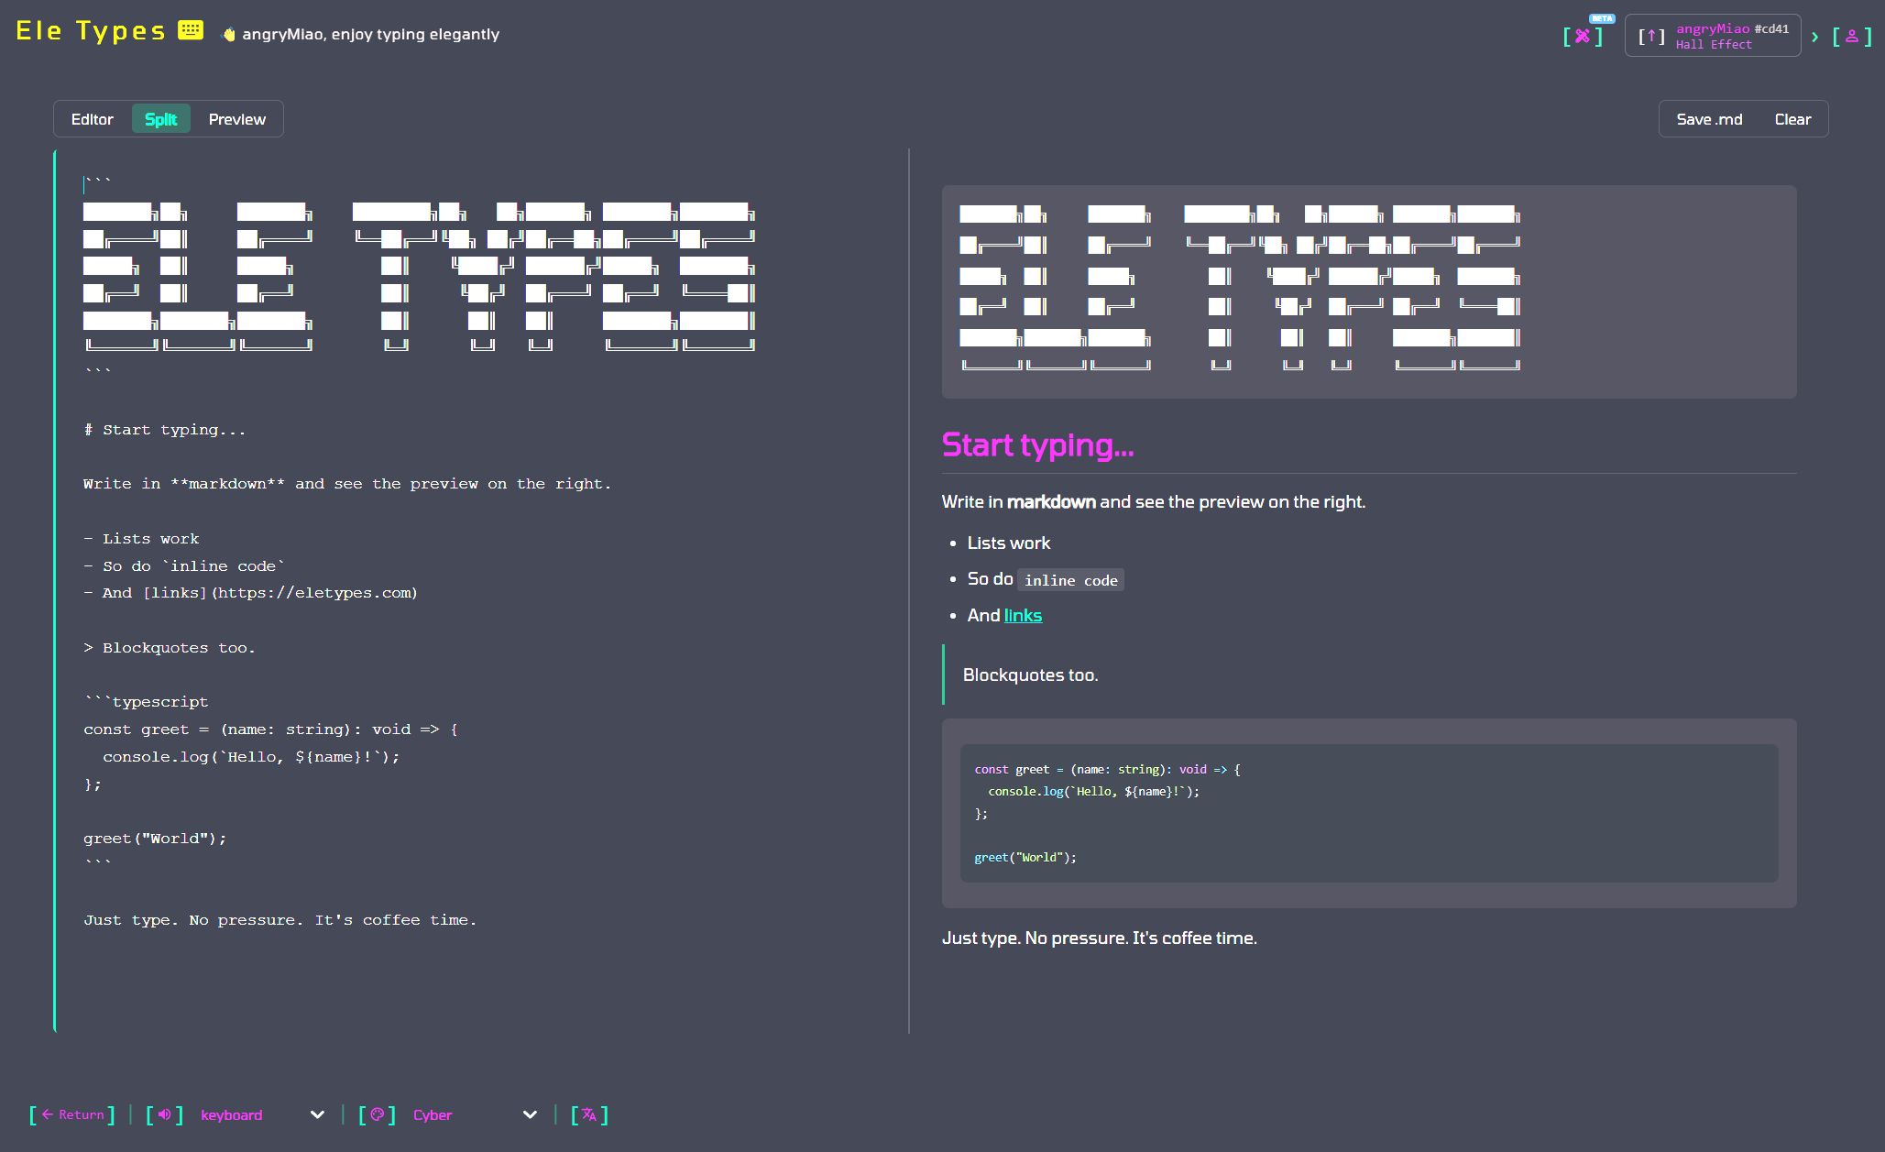Click the '# Start typing...' line in editor
This screenshot has width=1885, height=1152.
pyautogui.click(x=165, y=430)
